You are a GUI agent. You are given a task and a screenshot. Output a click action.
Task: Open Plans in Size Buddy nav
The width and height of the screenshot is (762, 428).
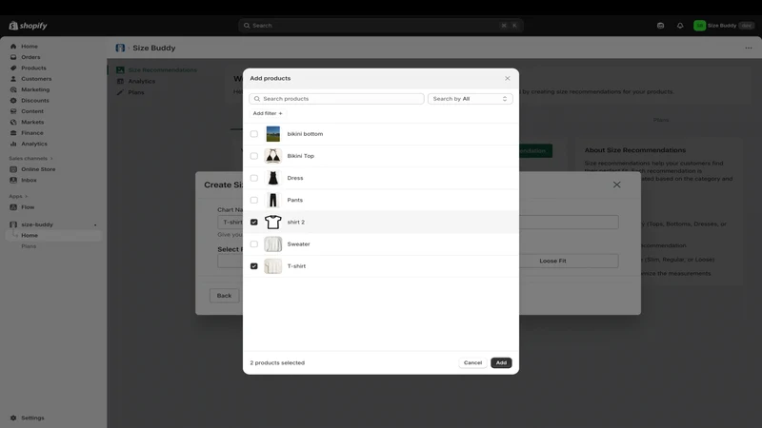[136, 92]
